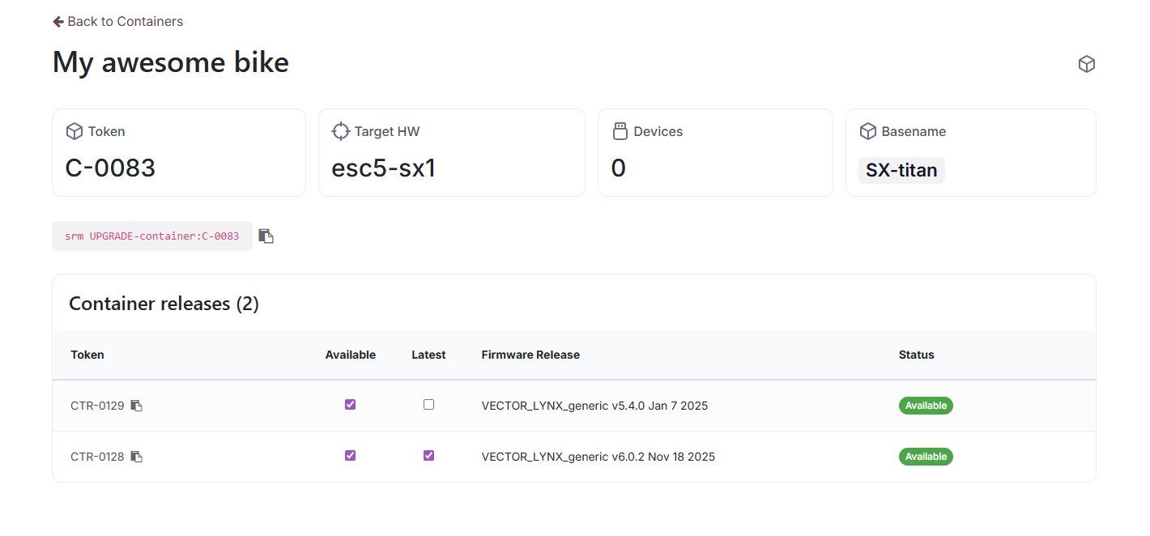
Task: Copy token CTR-0128 to clipboard
Action: tap(137, 457)
